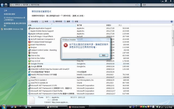This screenshot has width=174, height=109.
Task: Click the Repair (修復) toolbar button
Action: point(75,22)
